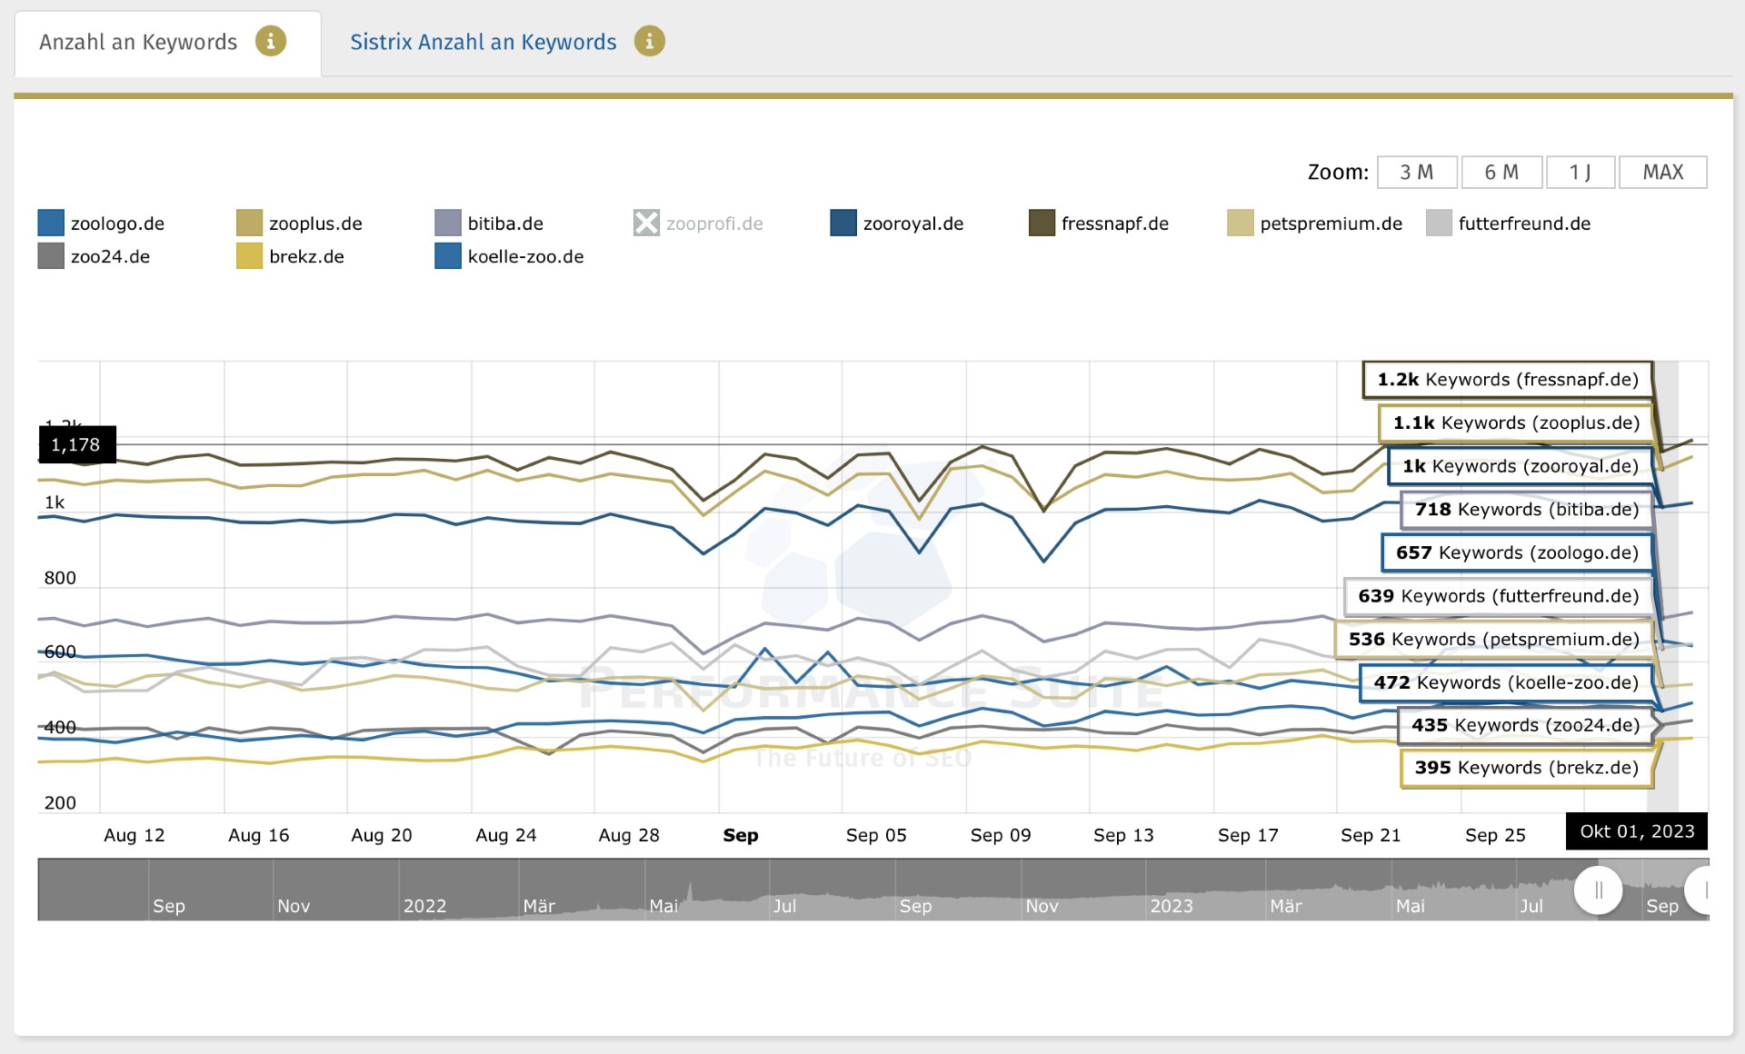1745x1054 pixels.
Task: Click zoo24.de 435 Keywords tooltip
Action: click(x=1525, y=725)
